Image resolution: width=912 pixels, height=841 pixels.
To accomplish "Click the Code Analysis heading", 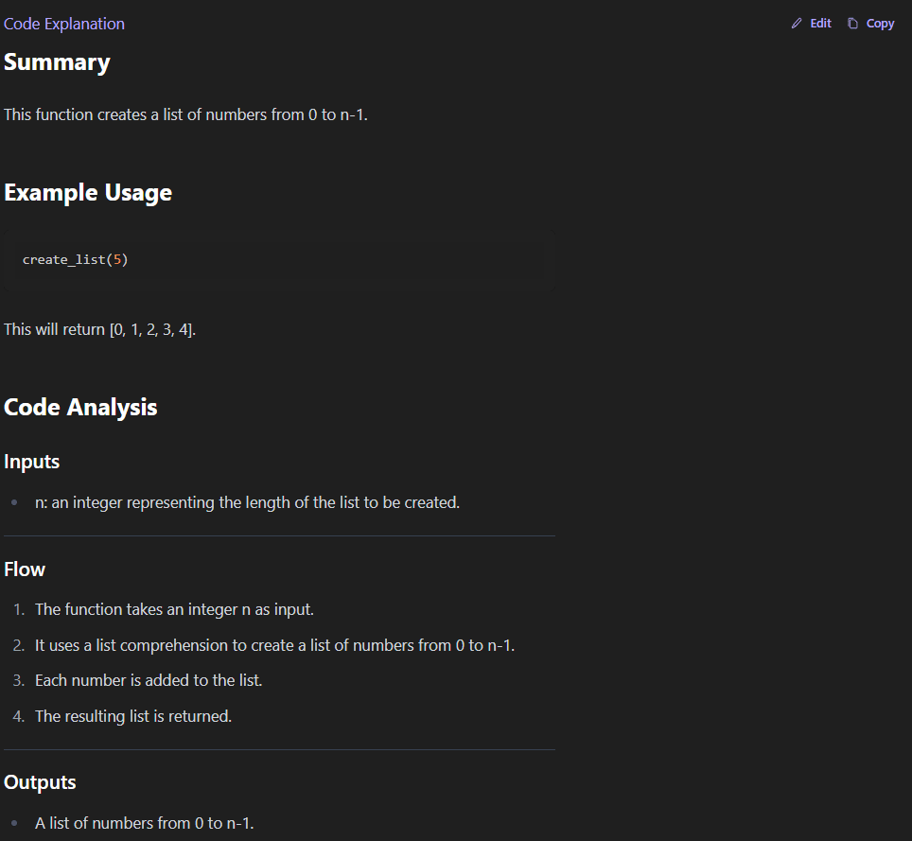I will [x=80, y=408].
